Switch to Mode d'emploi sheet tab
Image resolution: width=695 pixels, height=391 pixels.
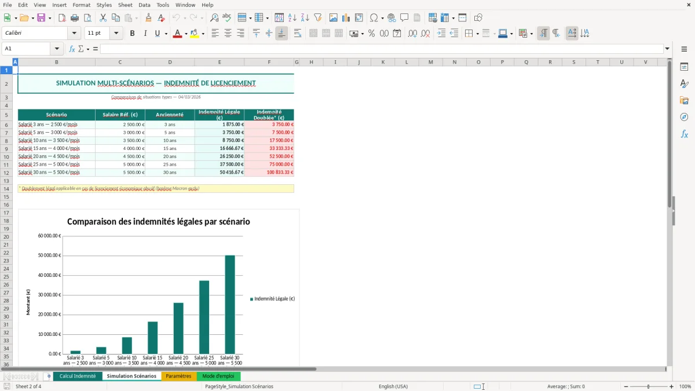(218, 376)
